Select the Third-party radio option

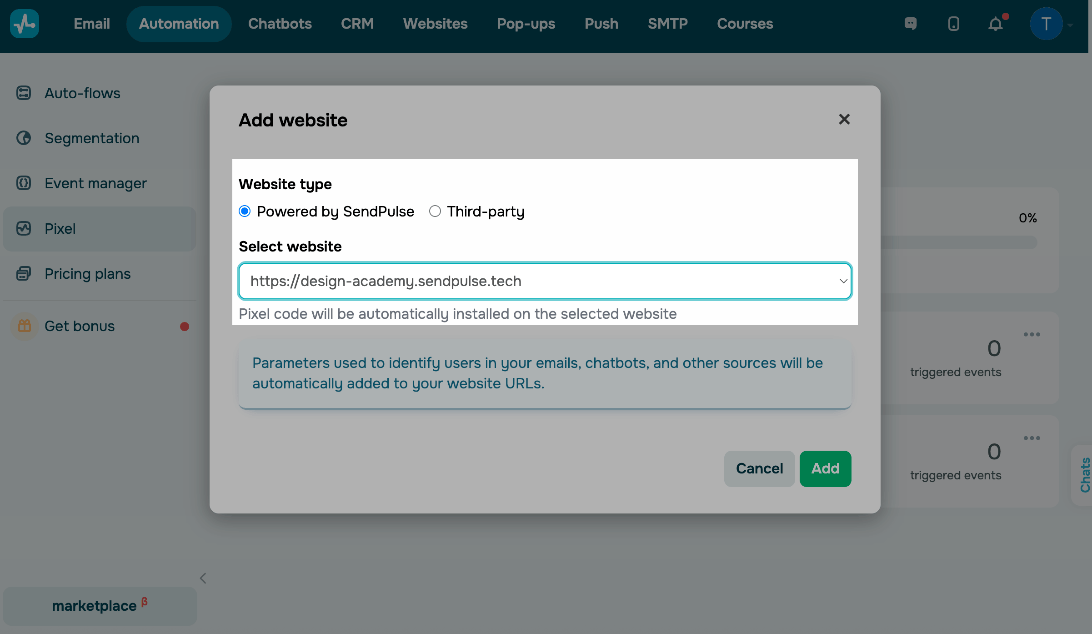click(435, 211)
